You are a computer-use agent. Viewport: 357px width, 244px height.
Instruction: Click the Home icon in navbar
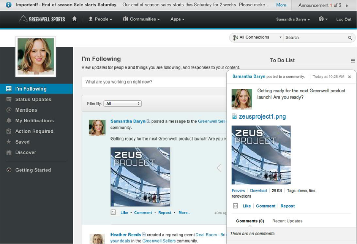[74, 19]
